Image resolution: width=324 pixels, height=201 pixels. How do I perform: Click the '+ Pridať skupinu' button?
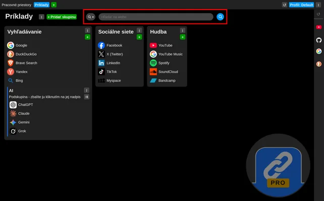tap(62, 17)
